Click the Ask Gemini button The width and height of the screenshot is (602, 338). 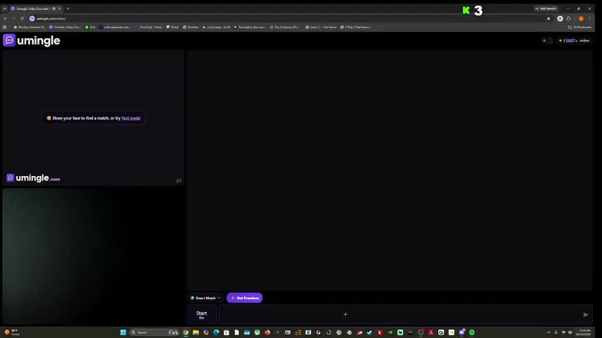[x=546, y=8]
